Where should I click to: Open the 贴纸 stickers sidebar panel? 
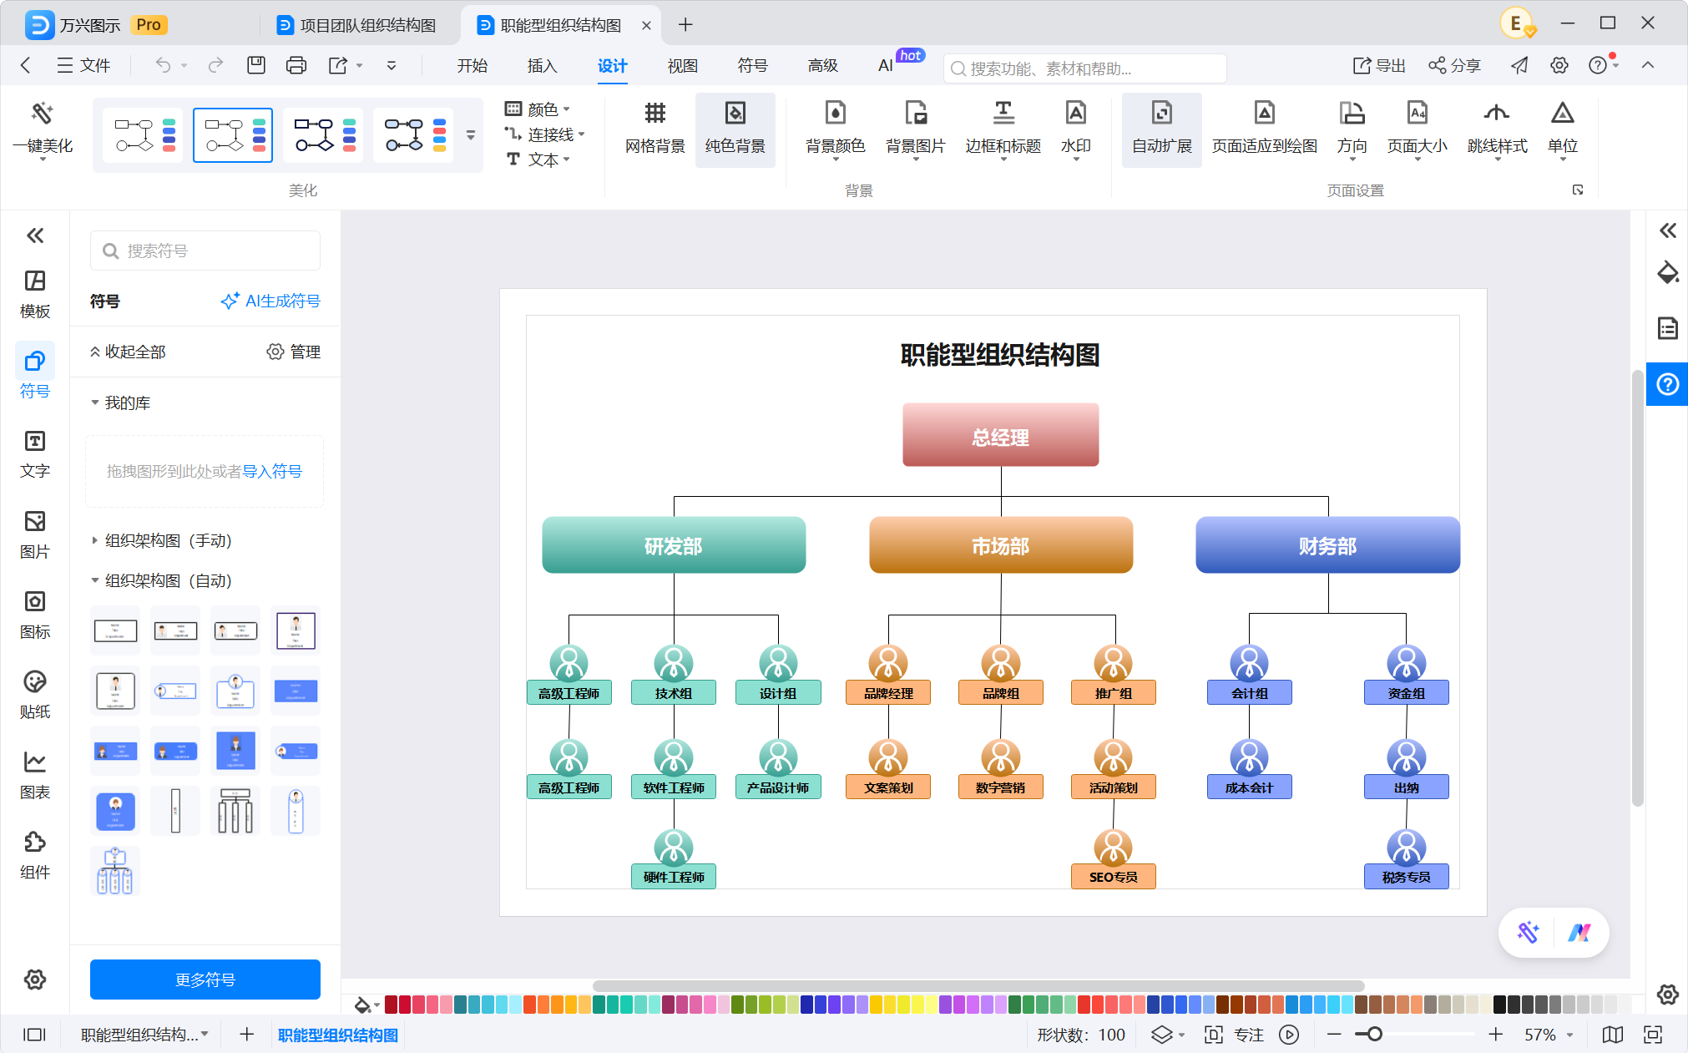coord(35,695)
